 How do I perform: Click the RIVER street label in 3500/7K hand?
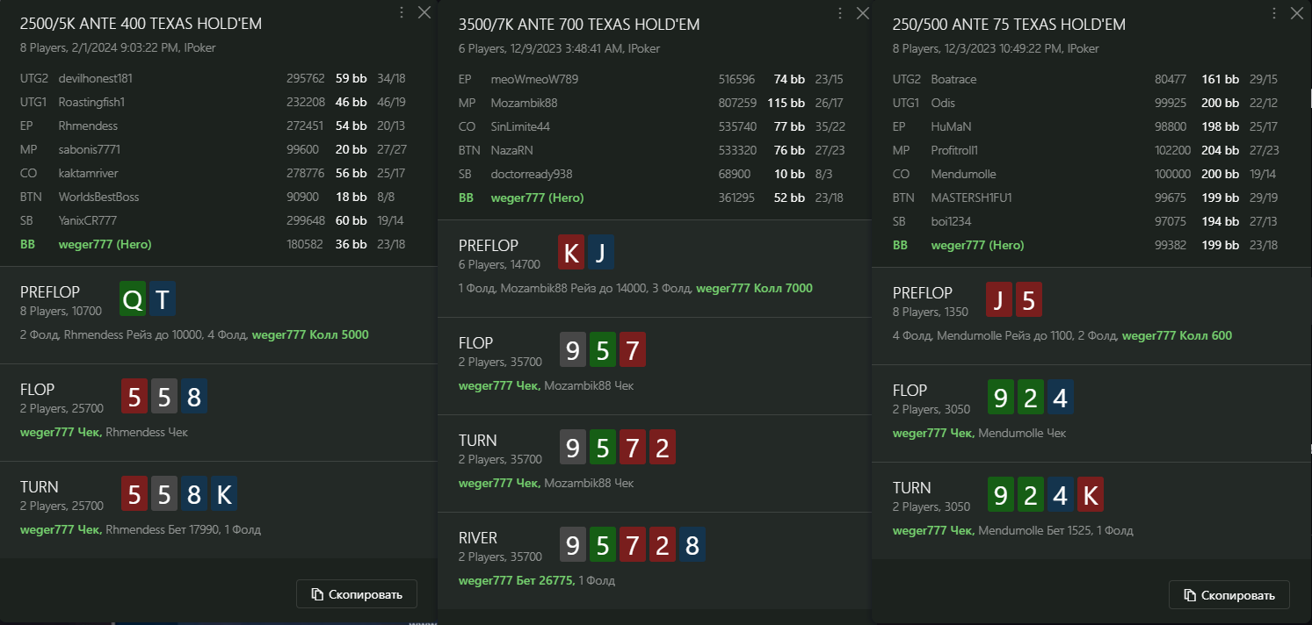(477, 538)
